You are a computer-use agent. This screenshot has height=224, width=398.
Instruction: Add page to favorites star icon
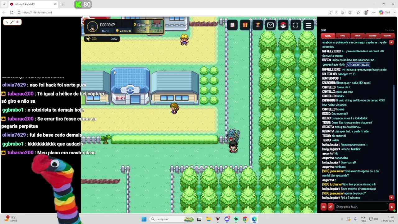click(342, 12)
